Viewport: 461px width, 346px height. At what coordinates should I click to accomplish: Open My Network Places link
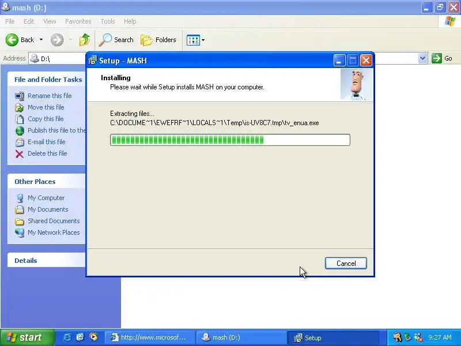tap(54, 232)
